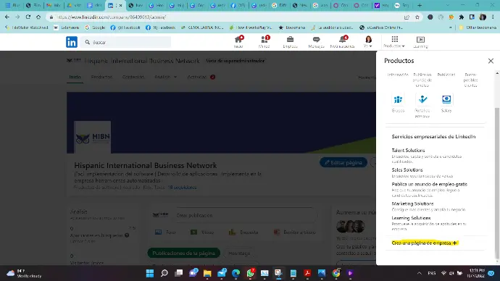Screen dimensions: 500x281
Task: Select Publicaciones de la página filter
Action: tap(183, 253)
